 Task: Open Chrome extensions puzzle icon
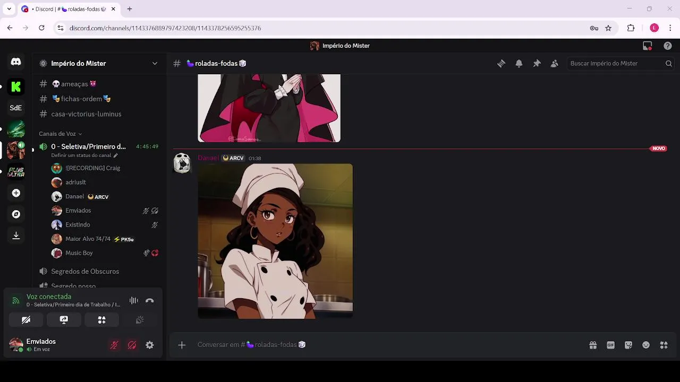coord(631,28)
